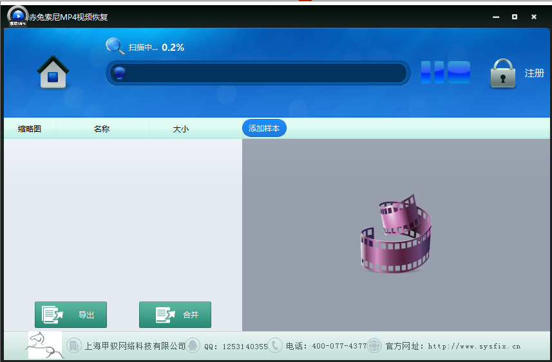Select the 缩略图 column header

[30, 129]
